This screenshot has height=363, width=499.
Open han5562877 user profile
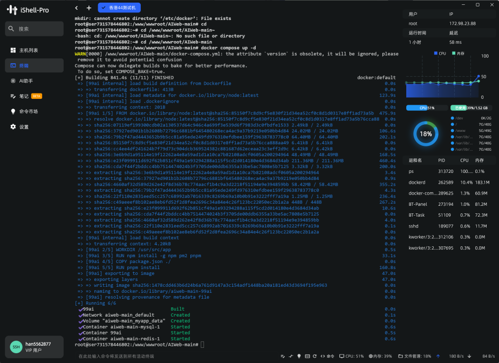(x=35, y=347)
